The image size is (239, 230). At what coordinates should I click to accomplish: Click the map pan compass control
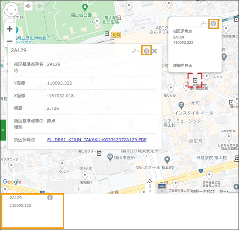click(x=11, y=10)
